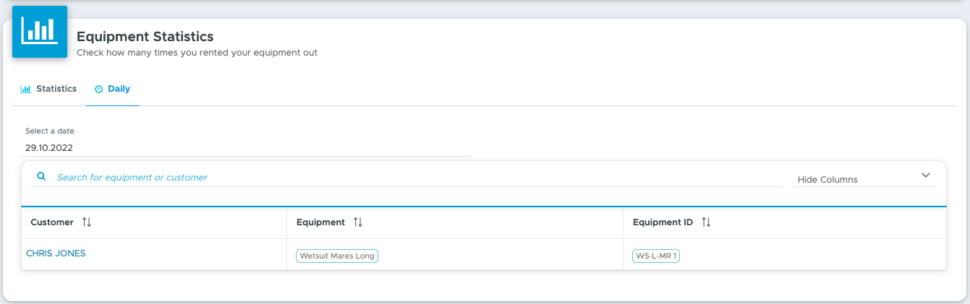Image resolution: width=970 pixels, height=304 pixels.
Task: Click the Equipment ID column header label
Action: pos(663,222)
